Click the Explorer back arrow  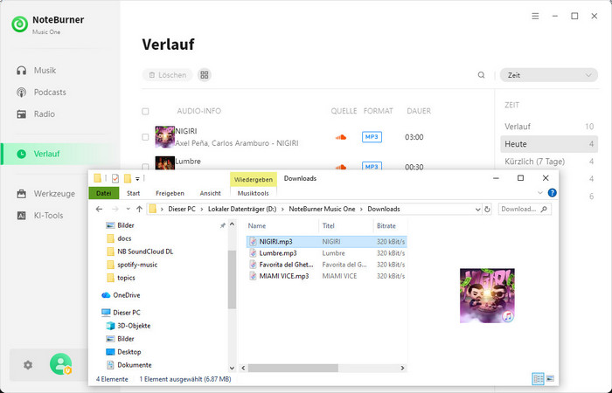(x=99, y=209)
